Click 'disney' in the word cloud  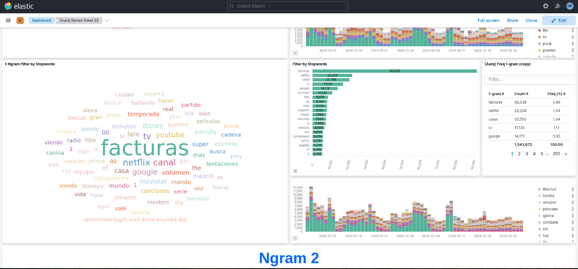(153, 126)
